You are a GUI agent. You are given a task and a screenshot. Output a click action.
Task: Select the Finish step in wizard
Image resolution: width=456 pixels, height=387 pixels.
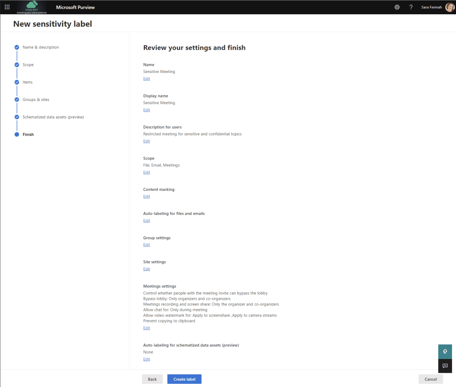point(28,134)
